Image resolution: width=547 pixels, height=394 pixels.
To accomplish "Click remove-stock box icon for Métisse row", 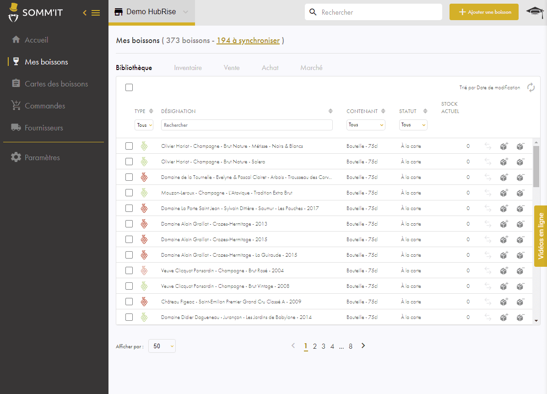I will pyautogui.click(x=520, y=146).
